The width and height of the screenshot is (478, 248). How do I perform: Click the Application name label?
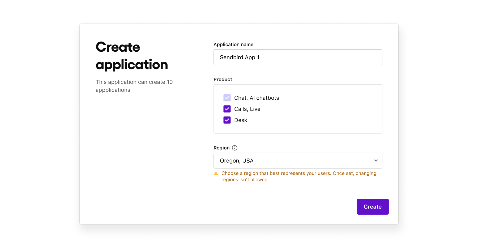[233, 44]
